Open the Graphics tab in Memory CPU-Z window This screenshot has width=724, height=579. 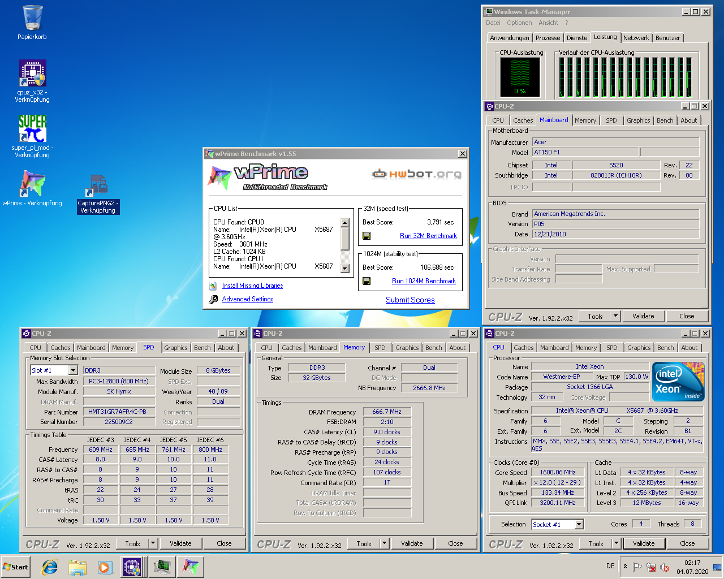click(x=407, y=348)
